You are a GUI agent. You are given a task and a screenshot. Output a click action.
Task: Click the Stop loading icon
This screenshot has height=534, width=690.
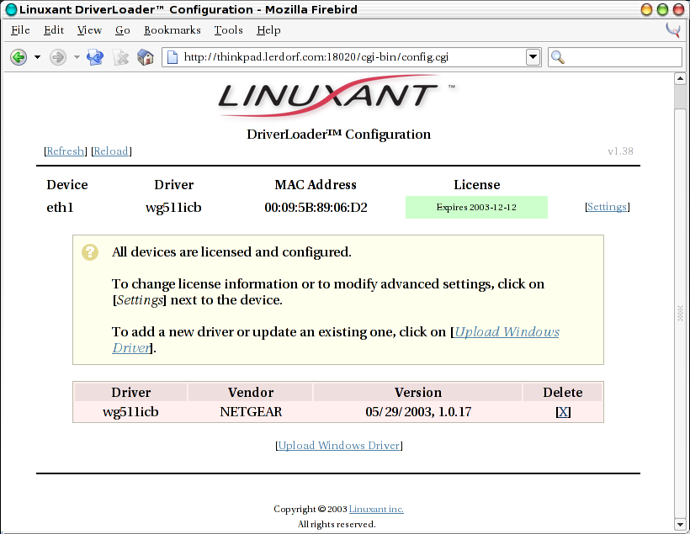[120, 57]
